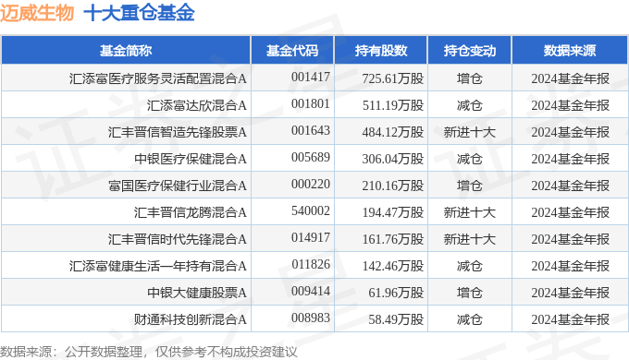Image resolution: width=629 pixels, height=360 pixels.
Task: Select 汇丰晋信智造先锋股票A fund entry
Action: (x=178, y=132)
